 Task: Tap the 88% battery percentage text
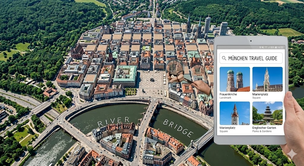[x=272, y=48]
